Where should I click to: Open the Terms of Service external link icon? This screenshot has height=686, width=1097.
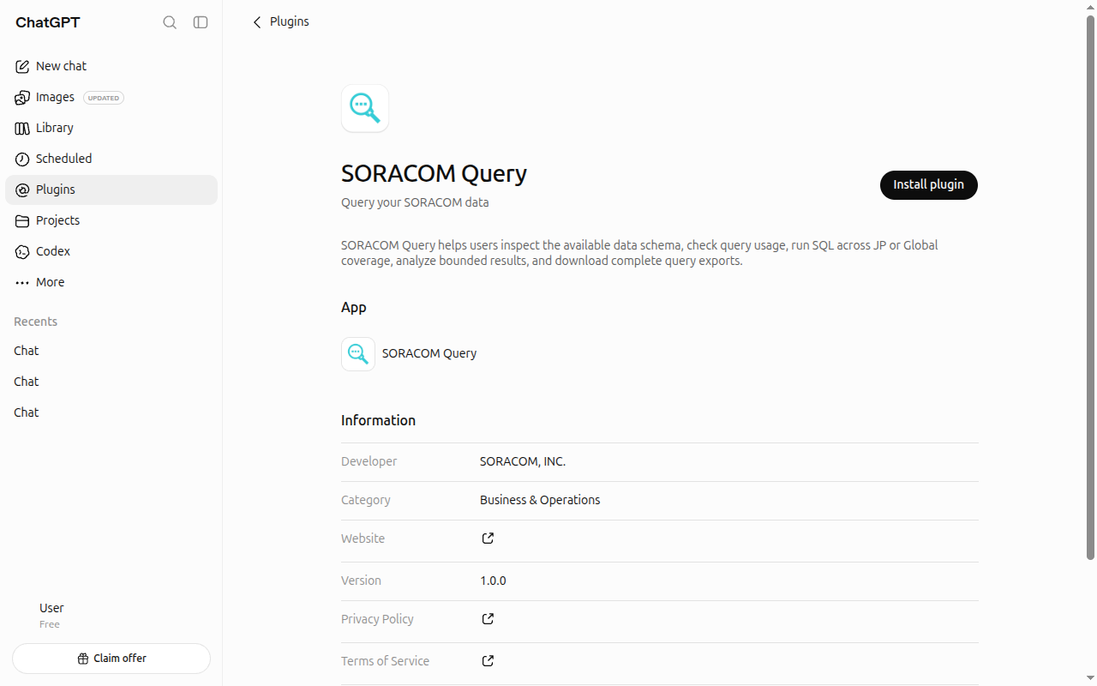pyautogui.click(x=488, y=661)
